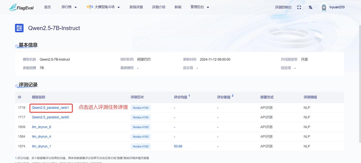Open the 排行榜 menu
361x163 pixels.
pos(69,7)
